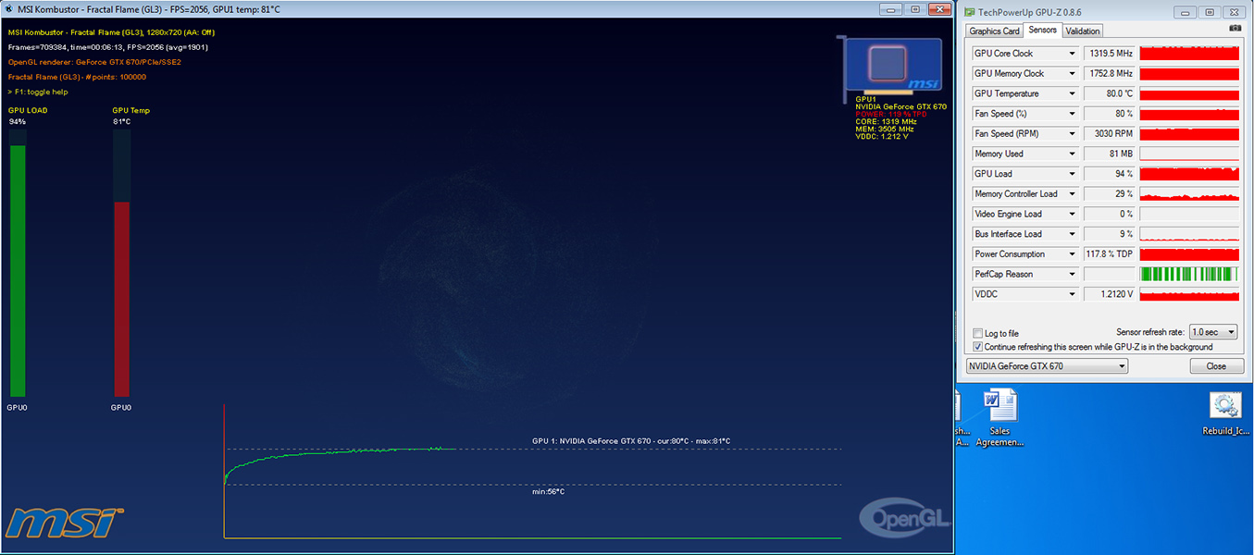Image resolution: width=1254 pixels, height=555 pixels.
Task: Open the GPU Core Clock sensor dropdown
Action: coord(1073,54)
